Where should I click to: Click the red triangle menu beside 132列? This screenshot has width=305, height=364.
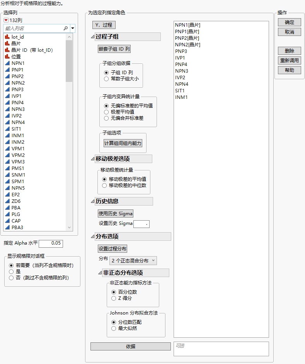6,20
